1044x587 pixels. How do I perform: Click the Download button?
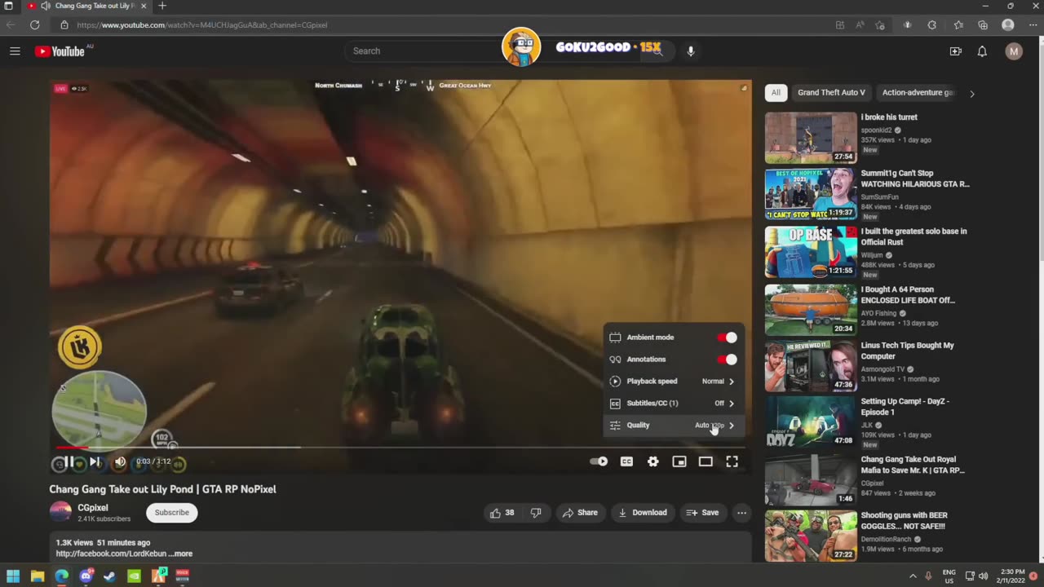click(x=643, y=513)
